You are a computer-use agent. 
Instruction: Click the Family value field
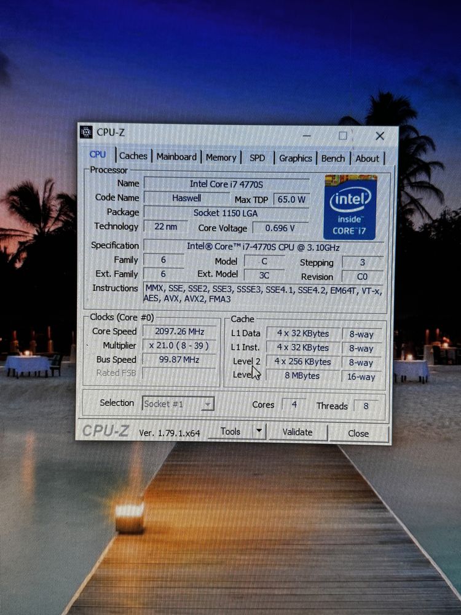click(164, 260)
